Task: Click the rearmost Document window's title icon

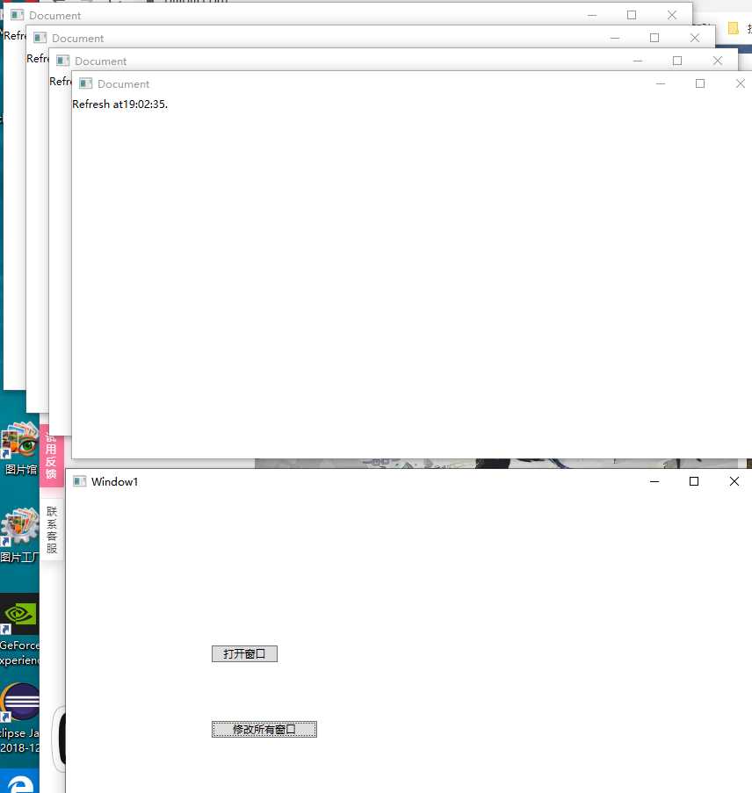Action: tap(18, 15)
